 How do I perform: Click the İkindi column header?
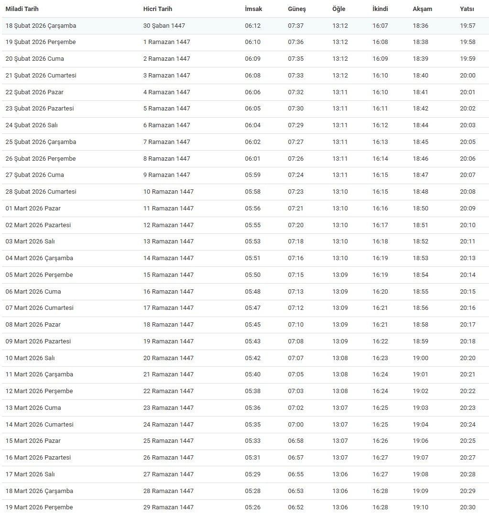point(380,9)
